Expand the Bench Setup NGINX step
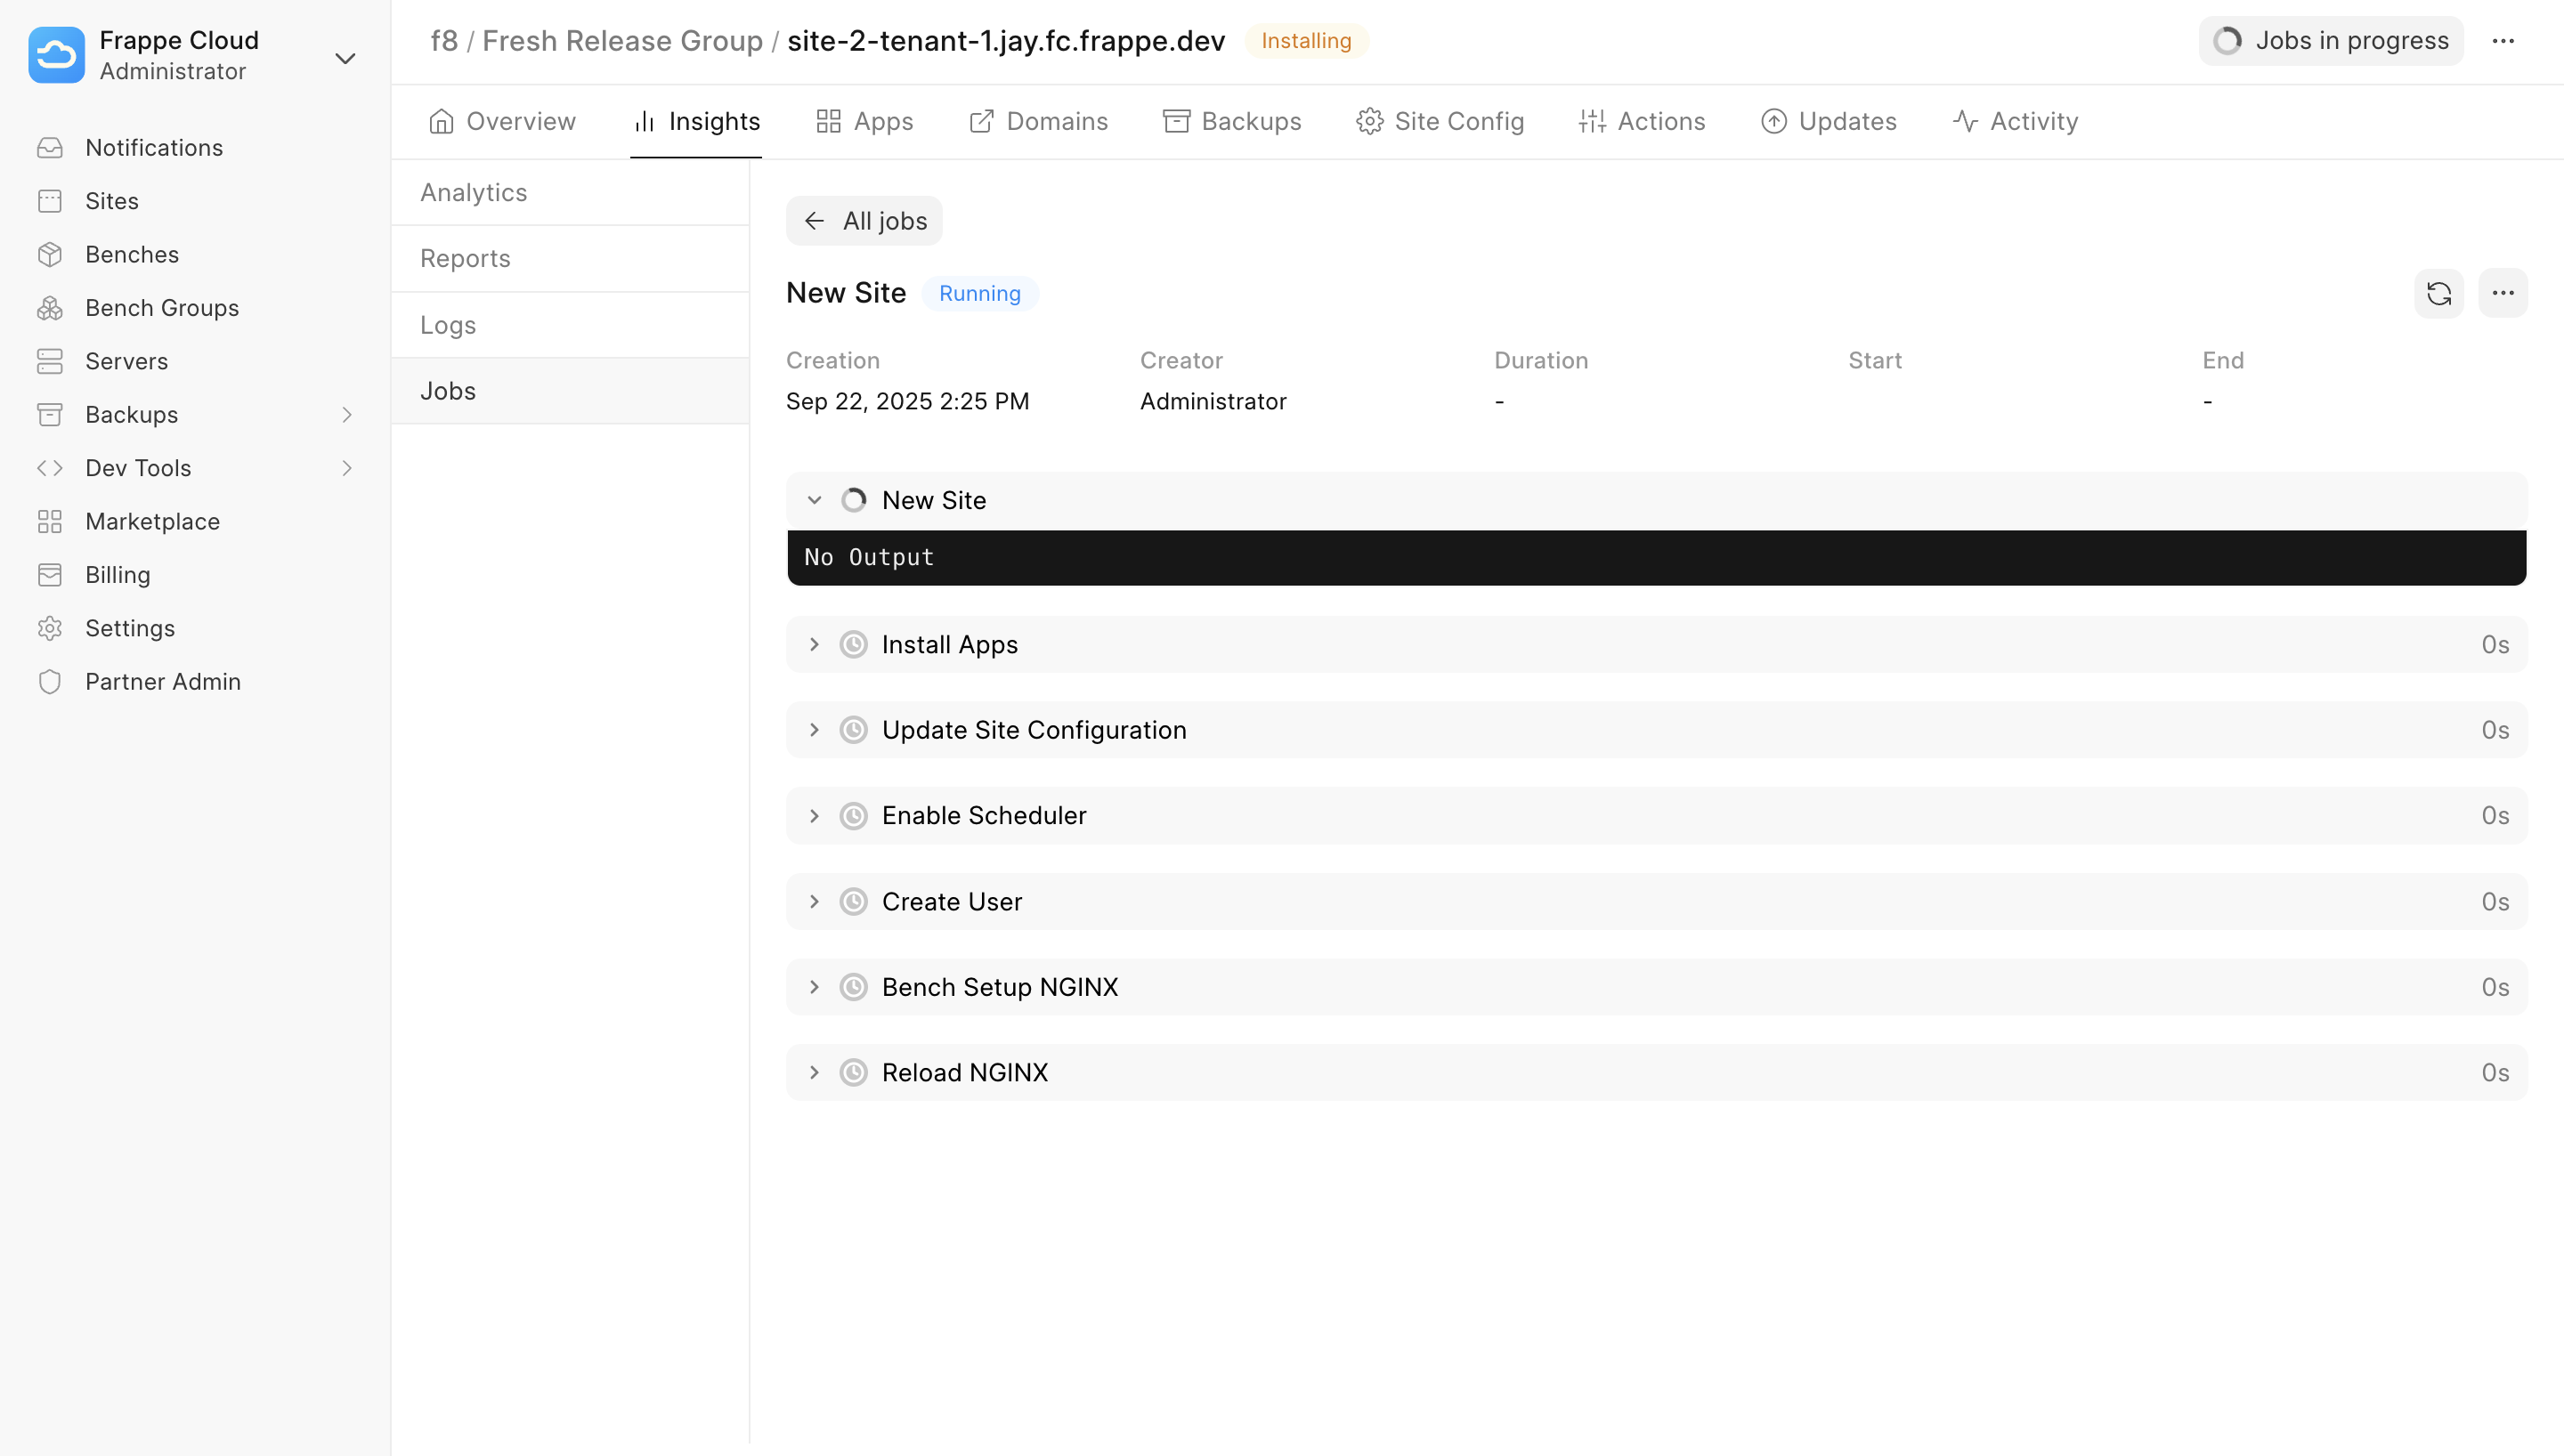2564x1456 pixels. tap(814, 986)
